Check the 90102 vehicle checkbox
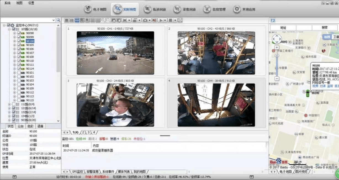Image resolution: width=339 pixels, height=180 pixels. [19, 77]
